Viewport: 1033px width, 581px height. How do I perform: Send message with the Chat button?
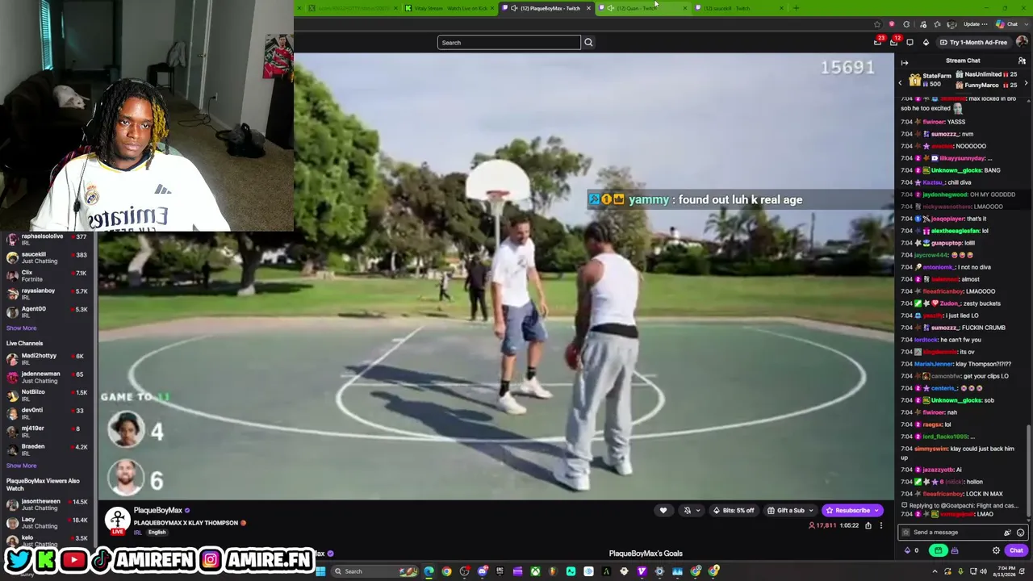(x=1016, y=550)
